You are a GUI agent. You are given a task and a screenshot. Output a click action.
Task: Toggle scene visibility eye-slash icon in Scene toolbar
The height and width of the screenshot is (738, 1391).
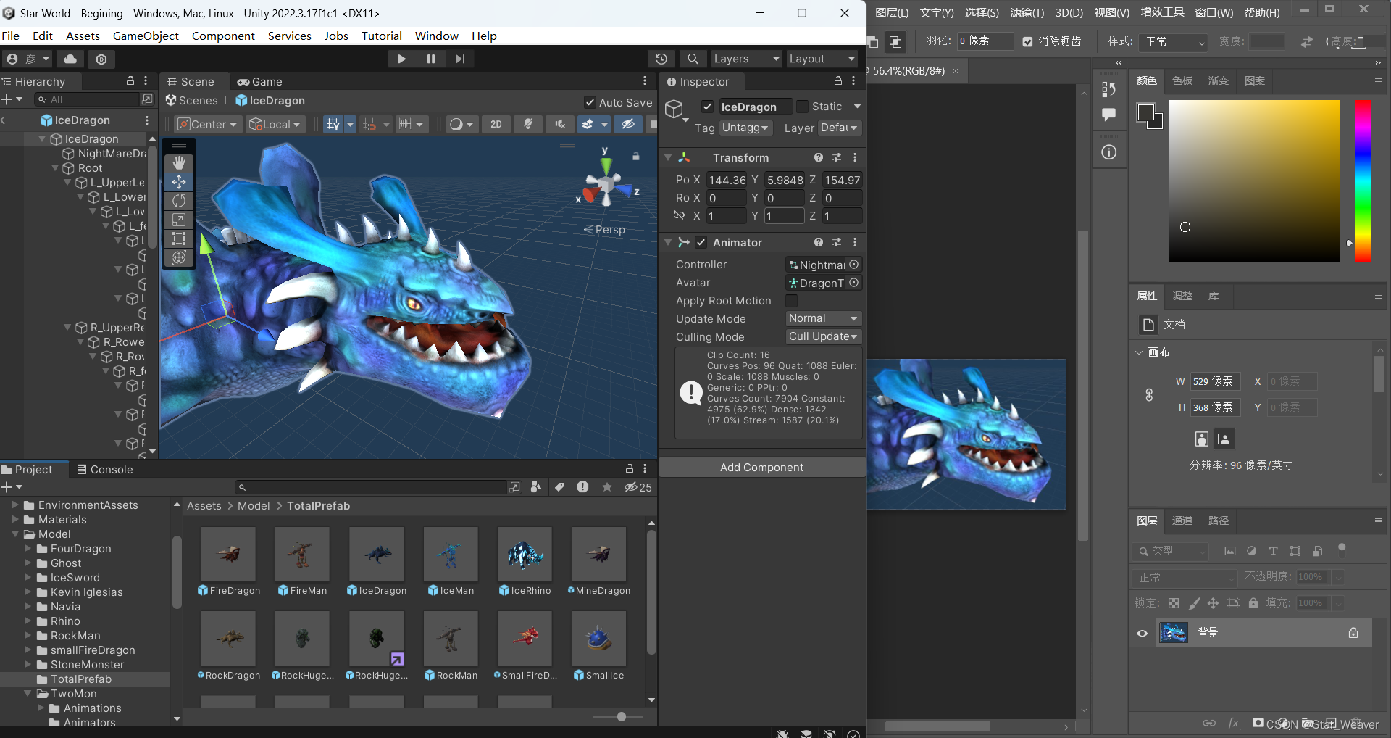coord(628,124)
